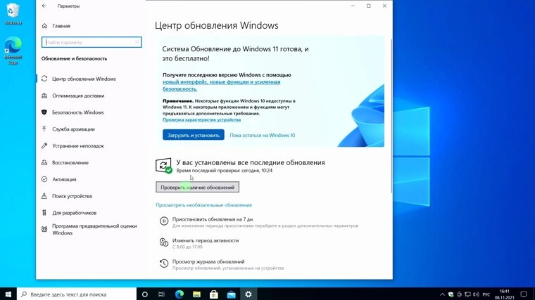Click the Insider program cat icon
Viewport: 535px width, 300px height.
[44, 229]
